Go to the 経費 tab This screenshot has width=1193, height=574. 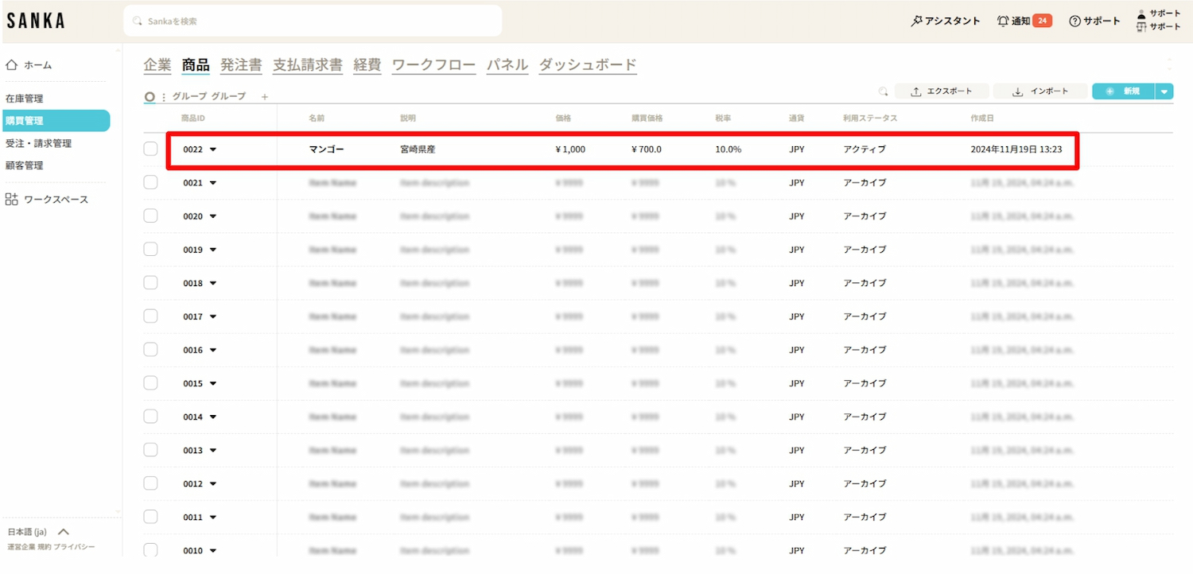[367, 65]
